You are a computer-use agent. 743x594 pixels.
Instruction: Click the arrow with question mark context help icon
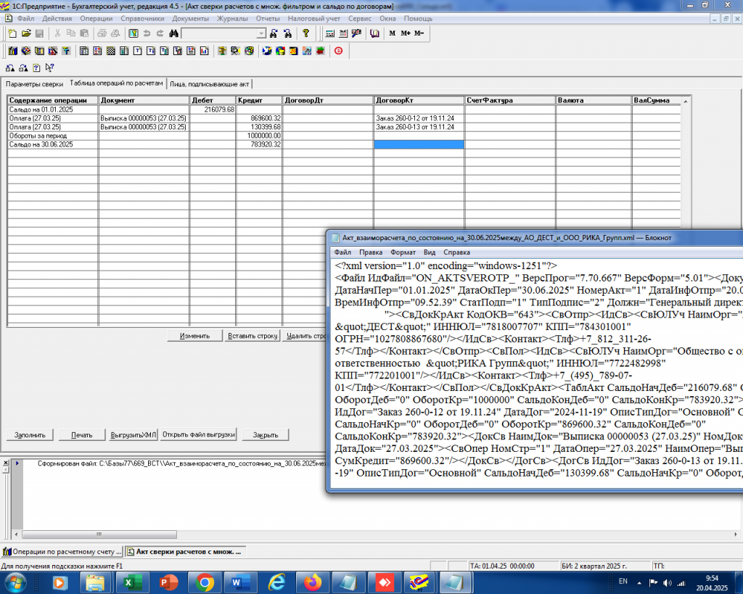point(50,67)
